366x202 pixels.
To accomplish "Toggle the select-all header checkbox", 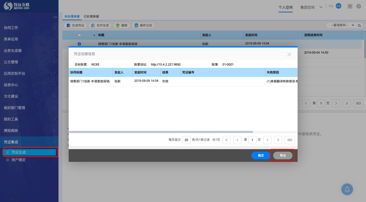I will point(79,35).
